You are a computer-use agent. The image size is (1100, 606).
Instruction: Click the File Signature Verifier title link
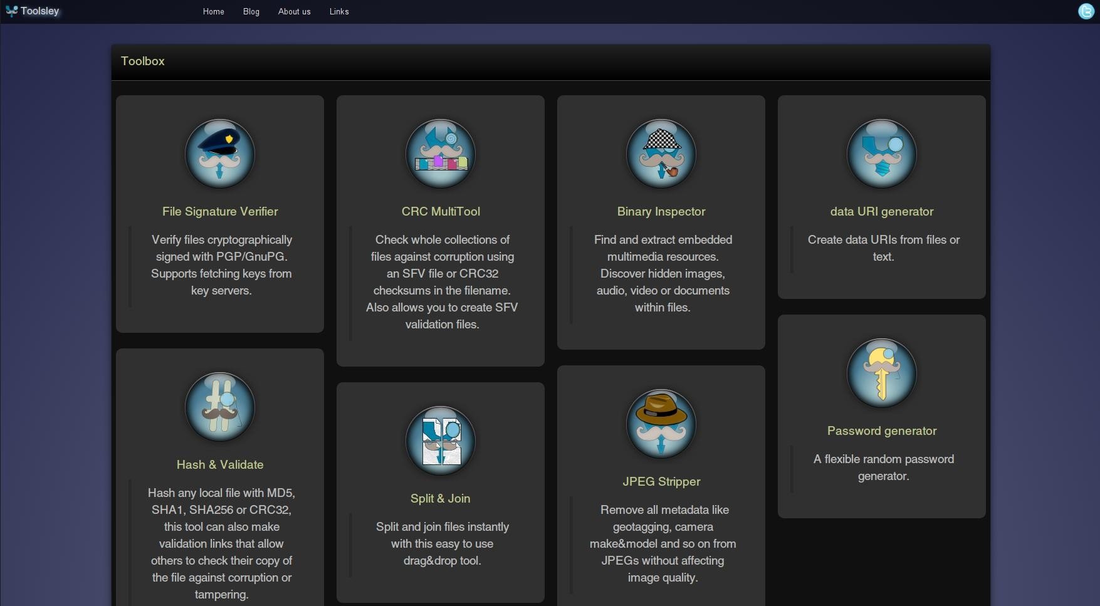(220, 212)
